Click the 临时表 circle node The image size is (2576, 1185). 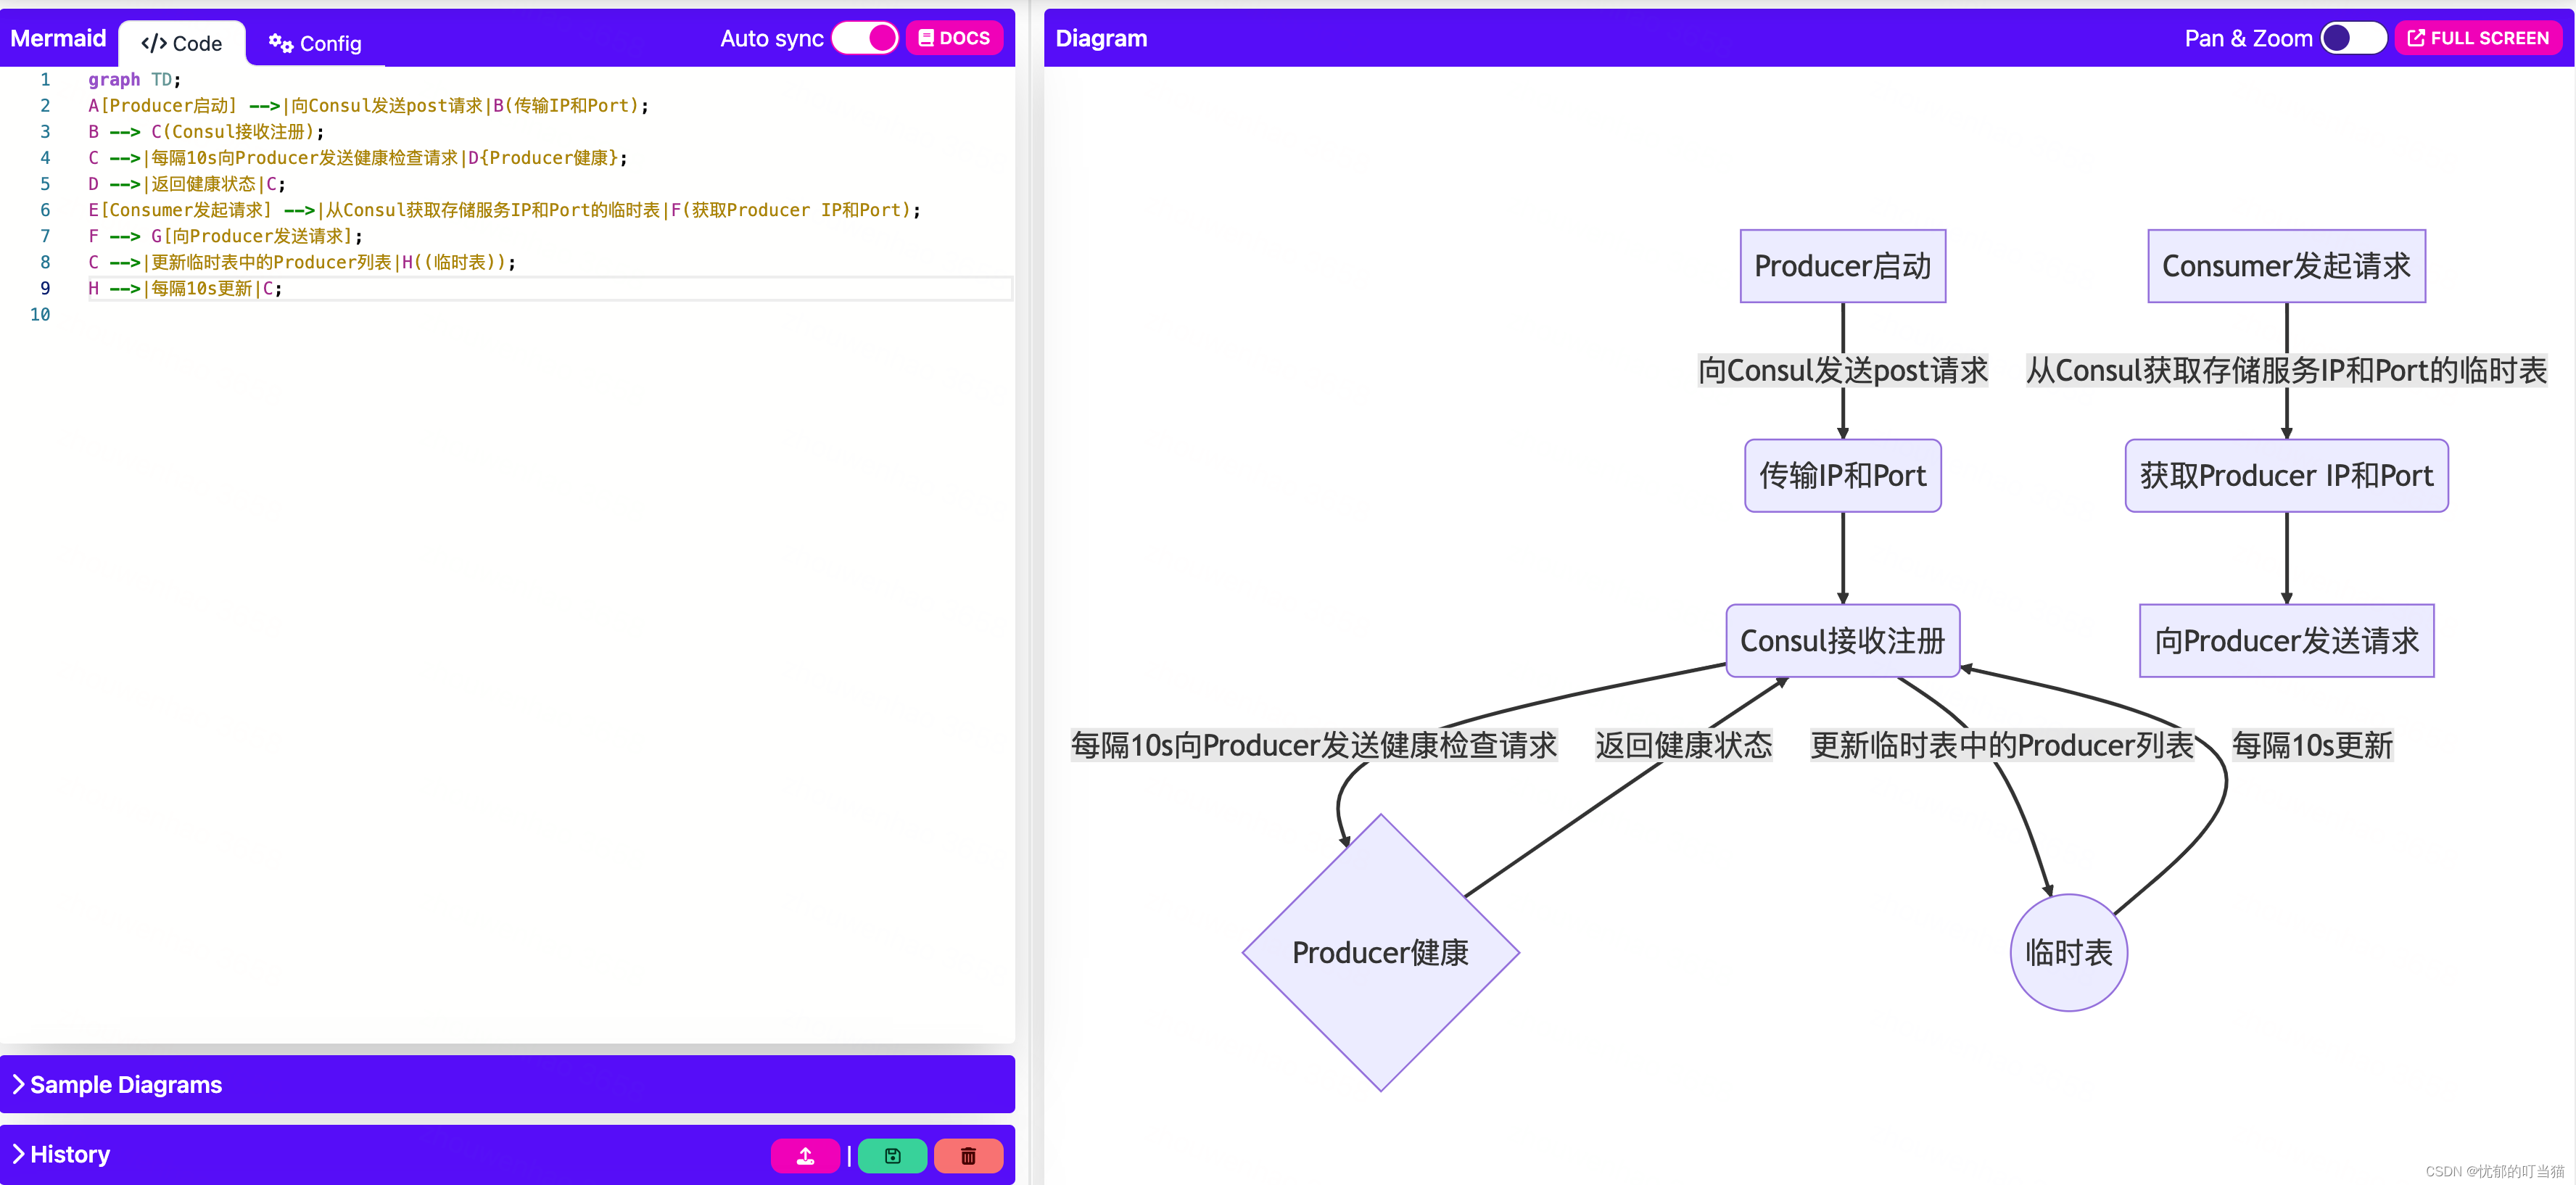[2067, 952]
